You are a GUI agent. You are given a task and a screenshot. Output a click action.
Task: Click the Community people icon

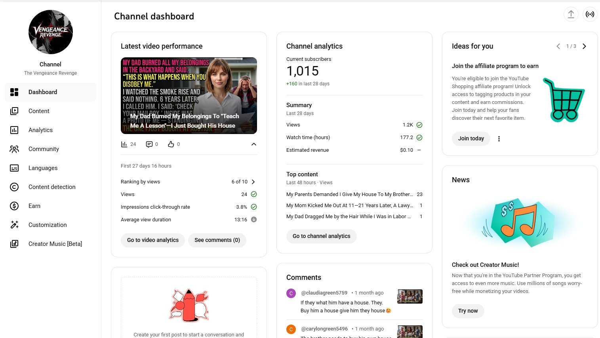14,149
